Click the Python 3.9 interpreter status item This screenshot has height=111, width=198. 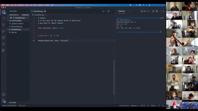pyautogui.click(x=9, y=105)
